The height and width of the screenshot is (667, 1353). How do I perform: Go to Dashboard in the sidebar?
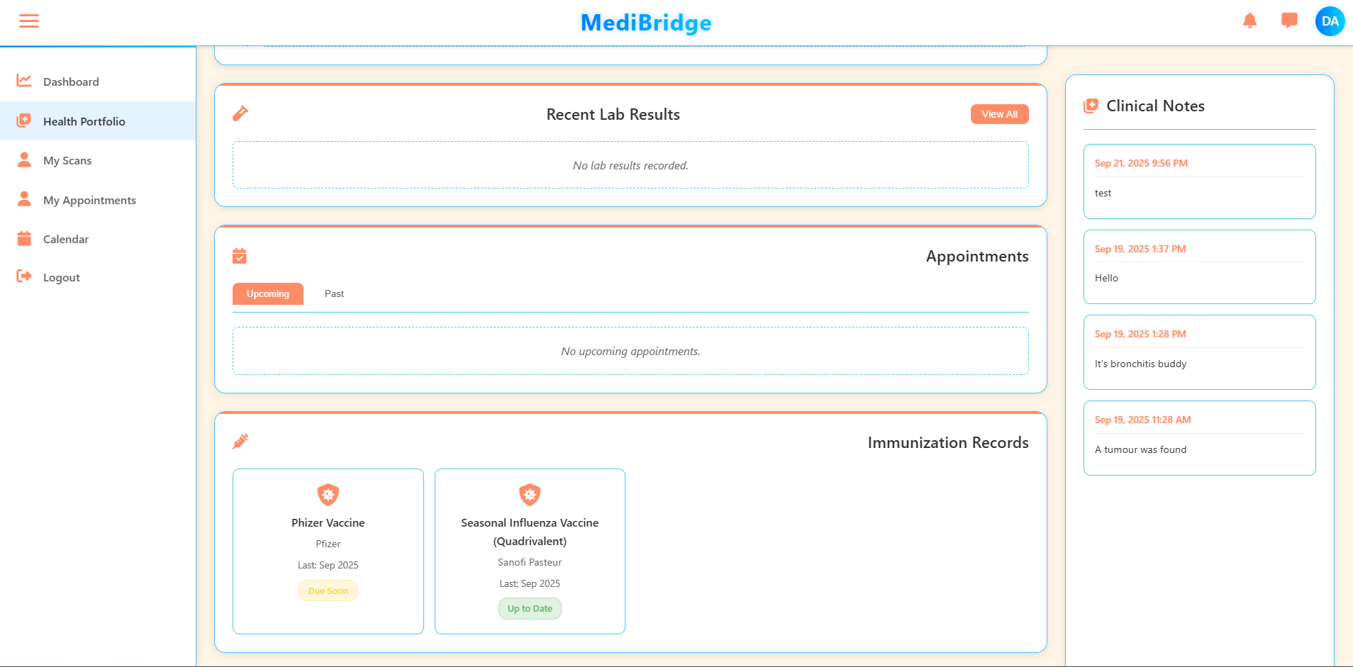pos(71,82)
